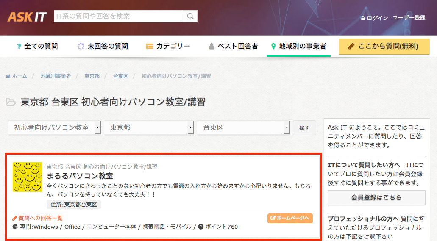Open the 台東区 ward dropdown

243,127
